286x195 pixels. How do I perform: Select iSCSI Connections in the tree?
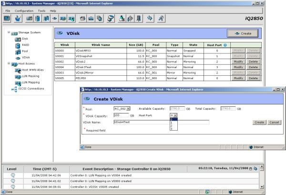[x=31, y=89]
